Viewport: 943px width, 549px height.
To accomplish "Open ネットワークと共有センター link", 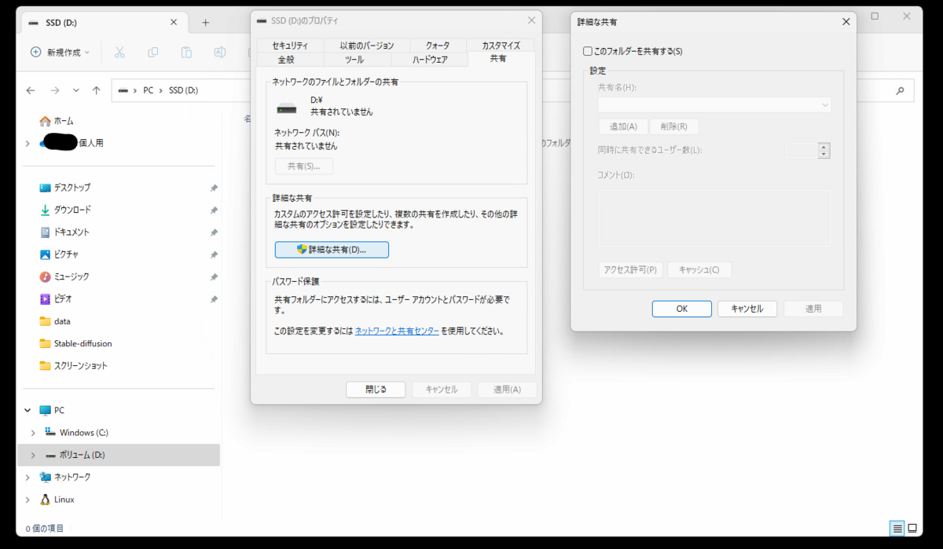I will pyautogui.click(x=397, y=331).
